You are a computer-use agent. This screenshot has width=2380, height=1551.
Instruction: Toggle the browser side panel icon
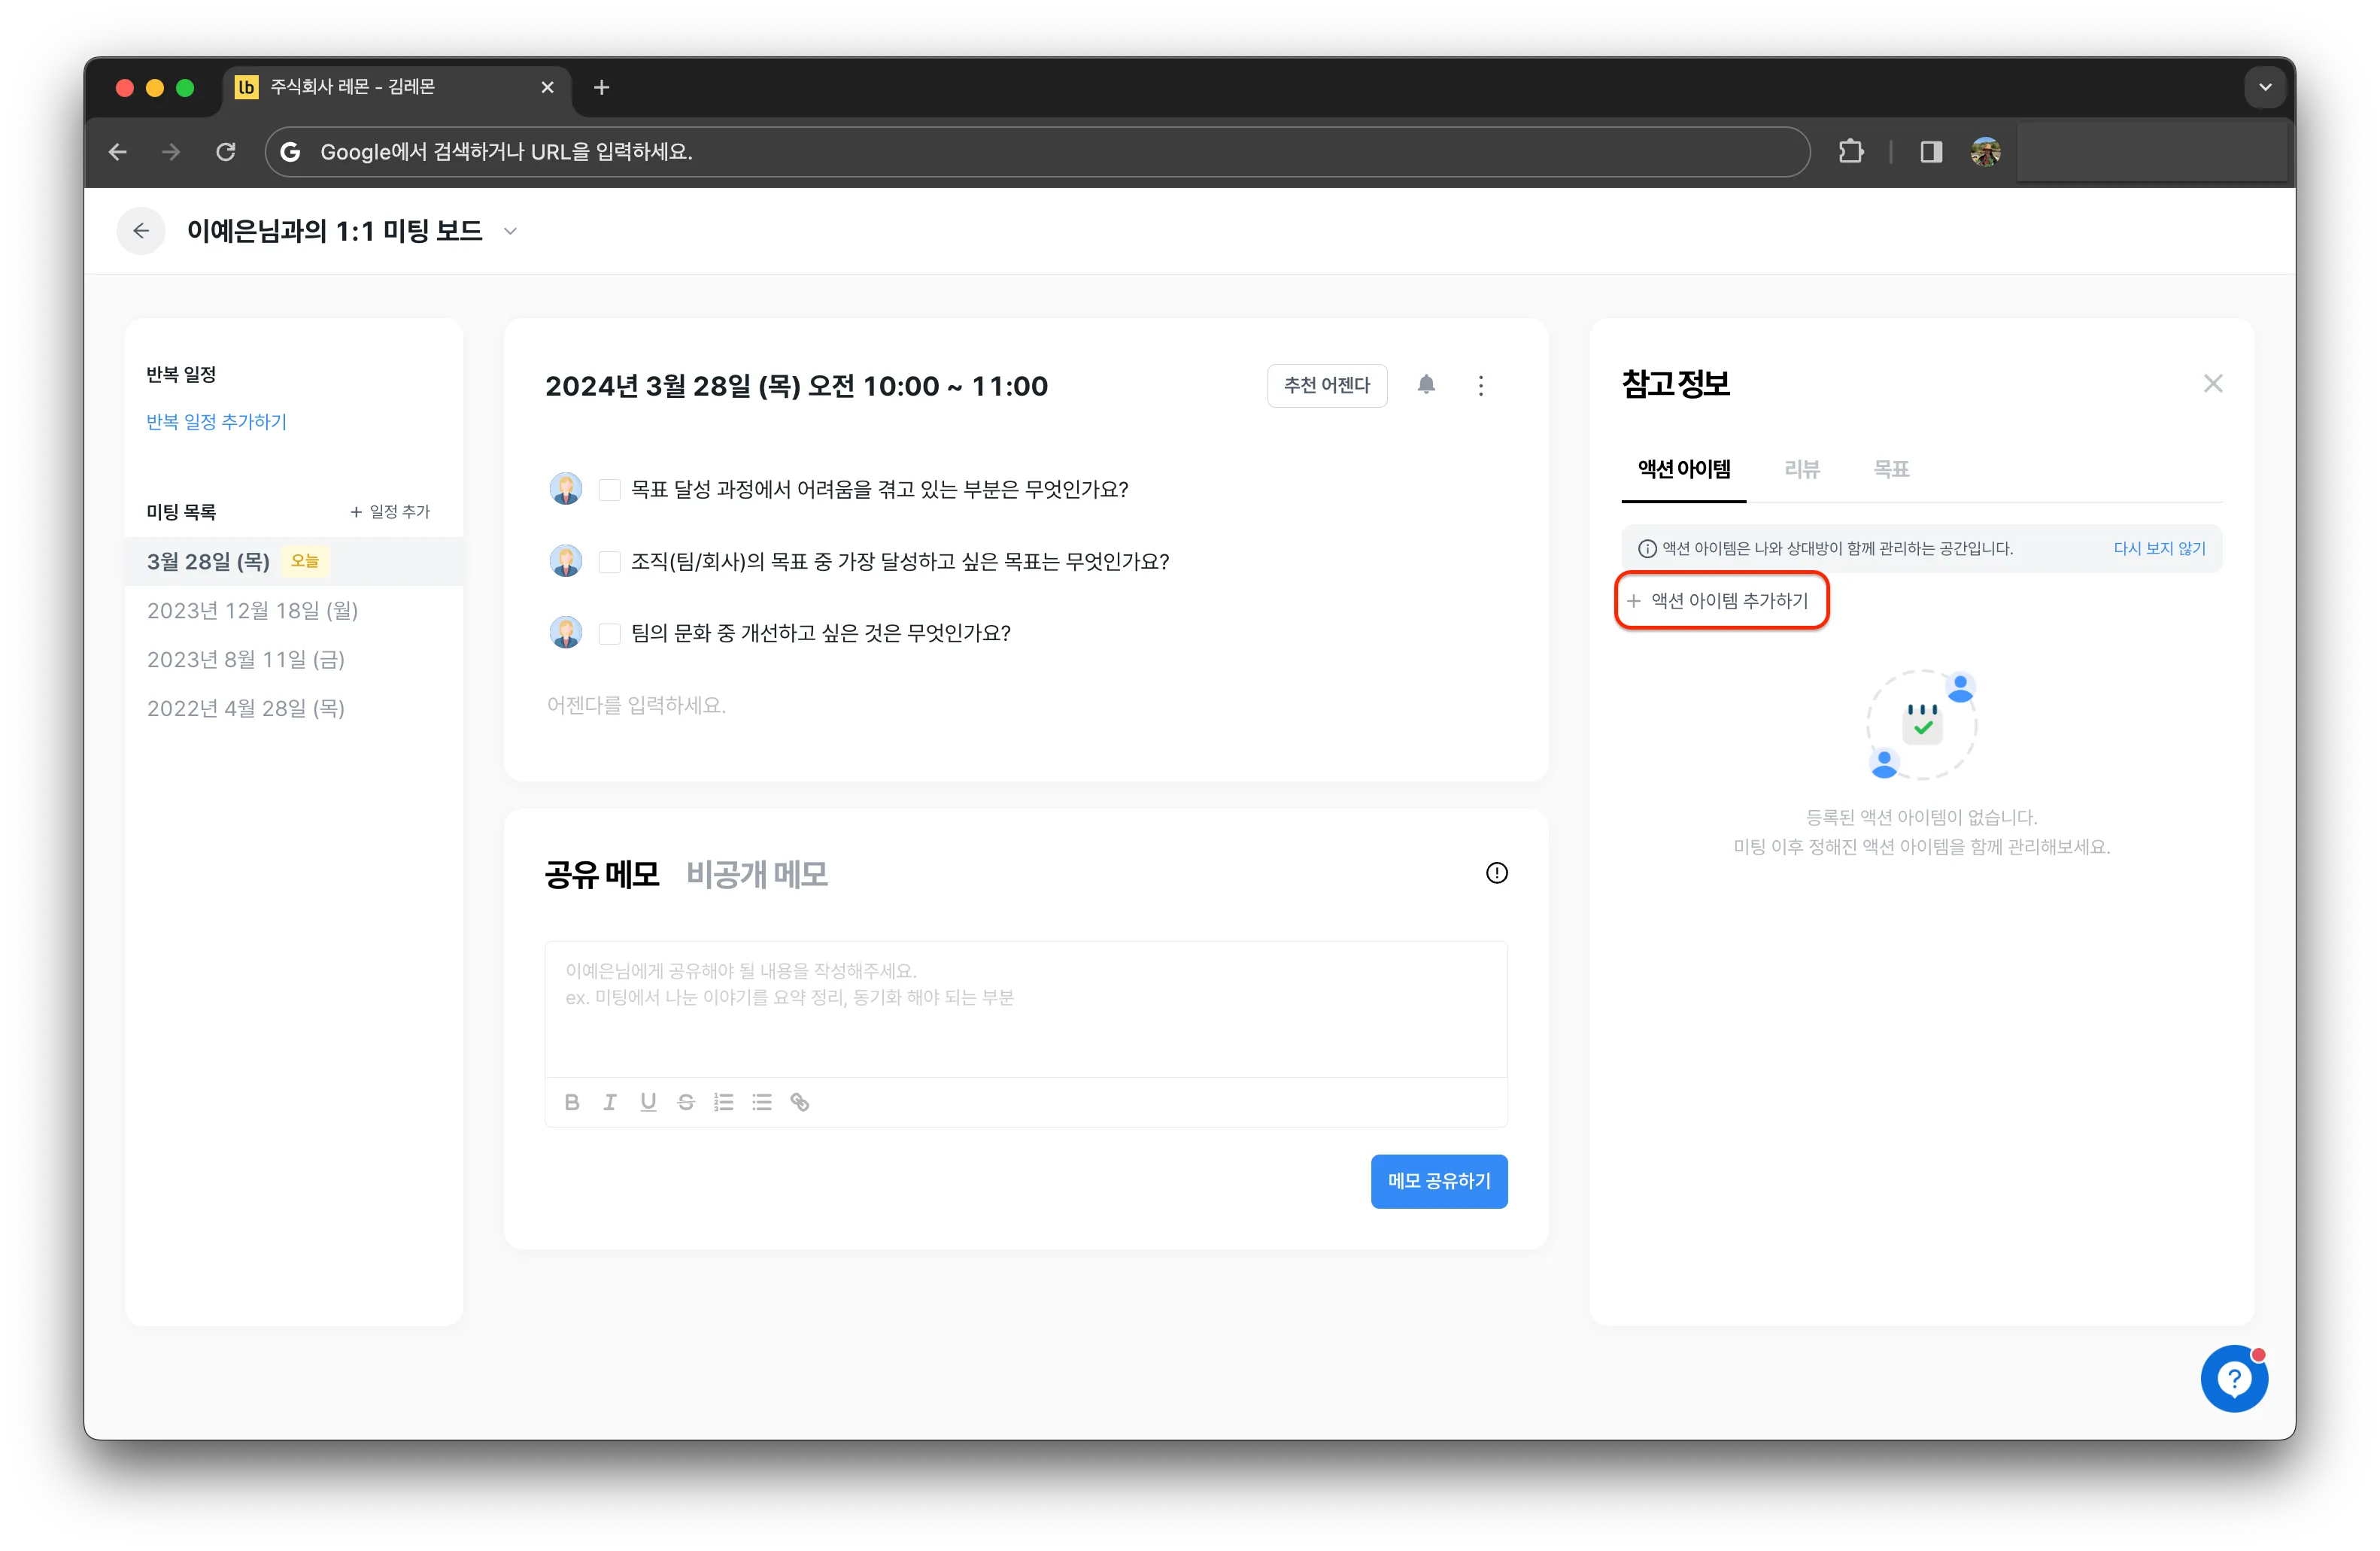1931,152
